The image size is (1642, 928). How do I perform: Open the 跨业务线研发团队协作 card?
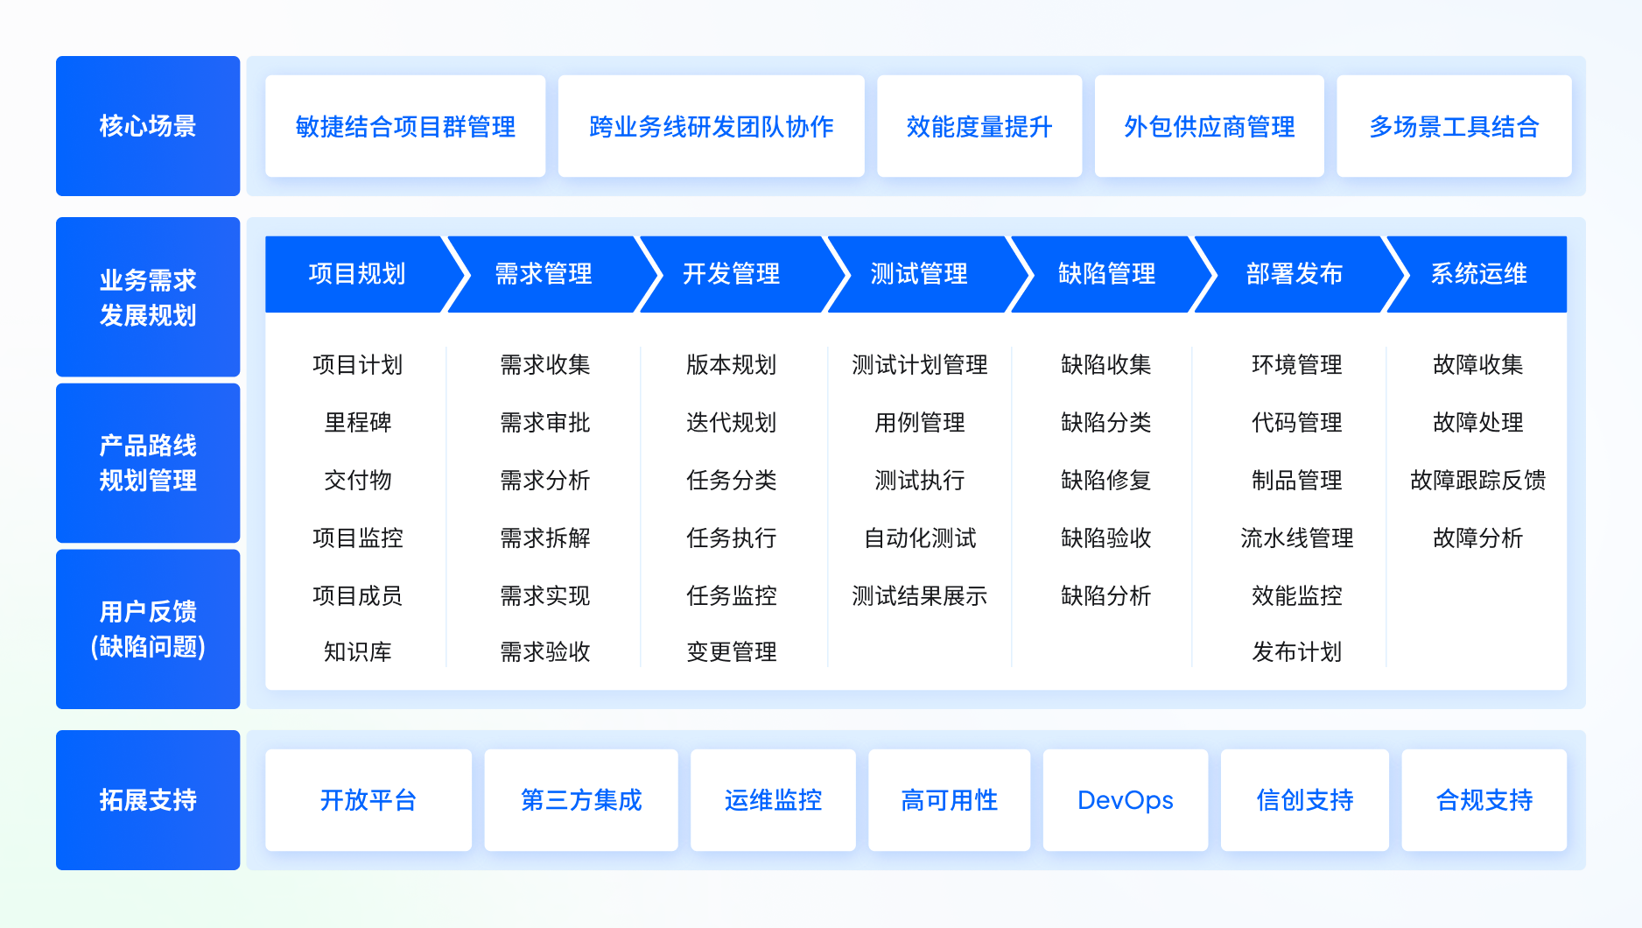pyautogui.click(x=711, y=126)
